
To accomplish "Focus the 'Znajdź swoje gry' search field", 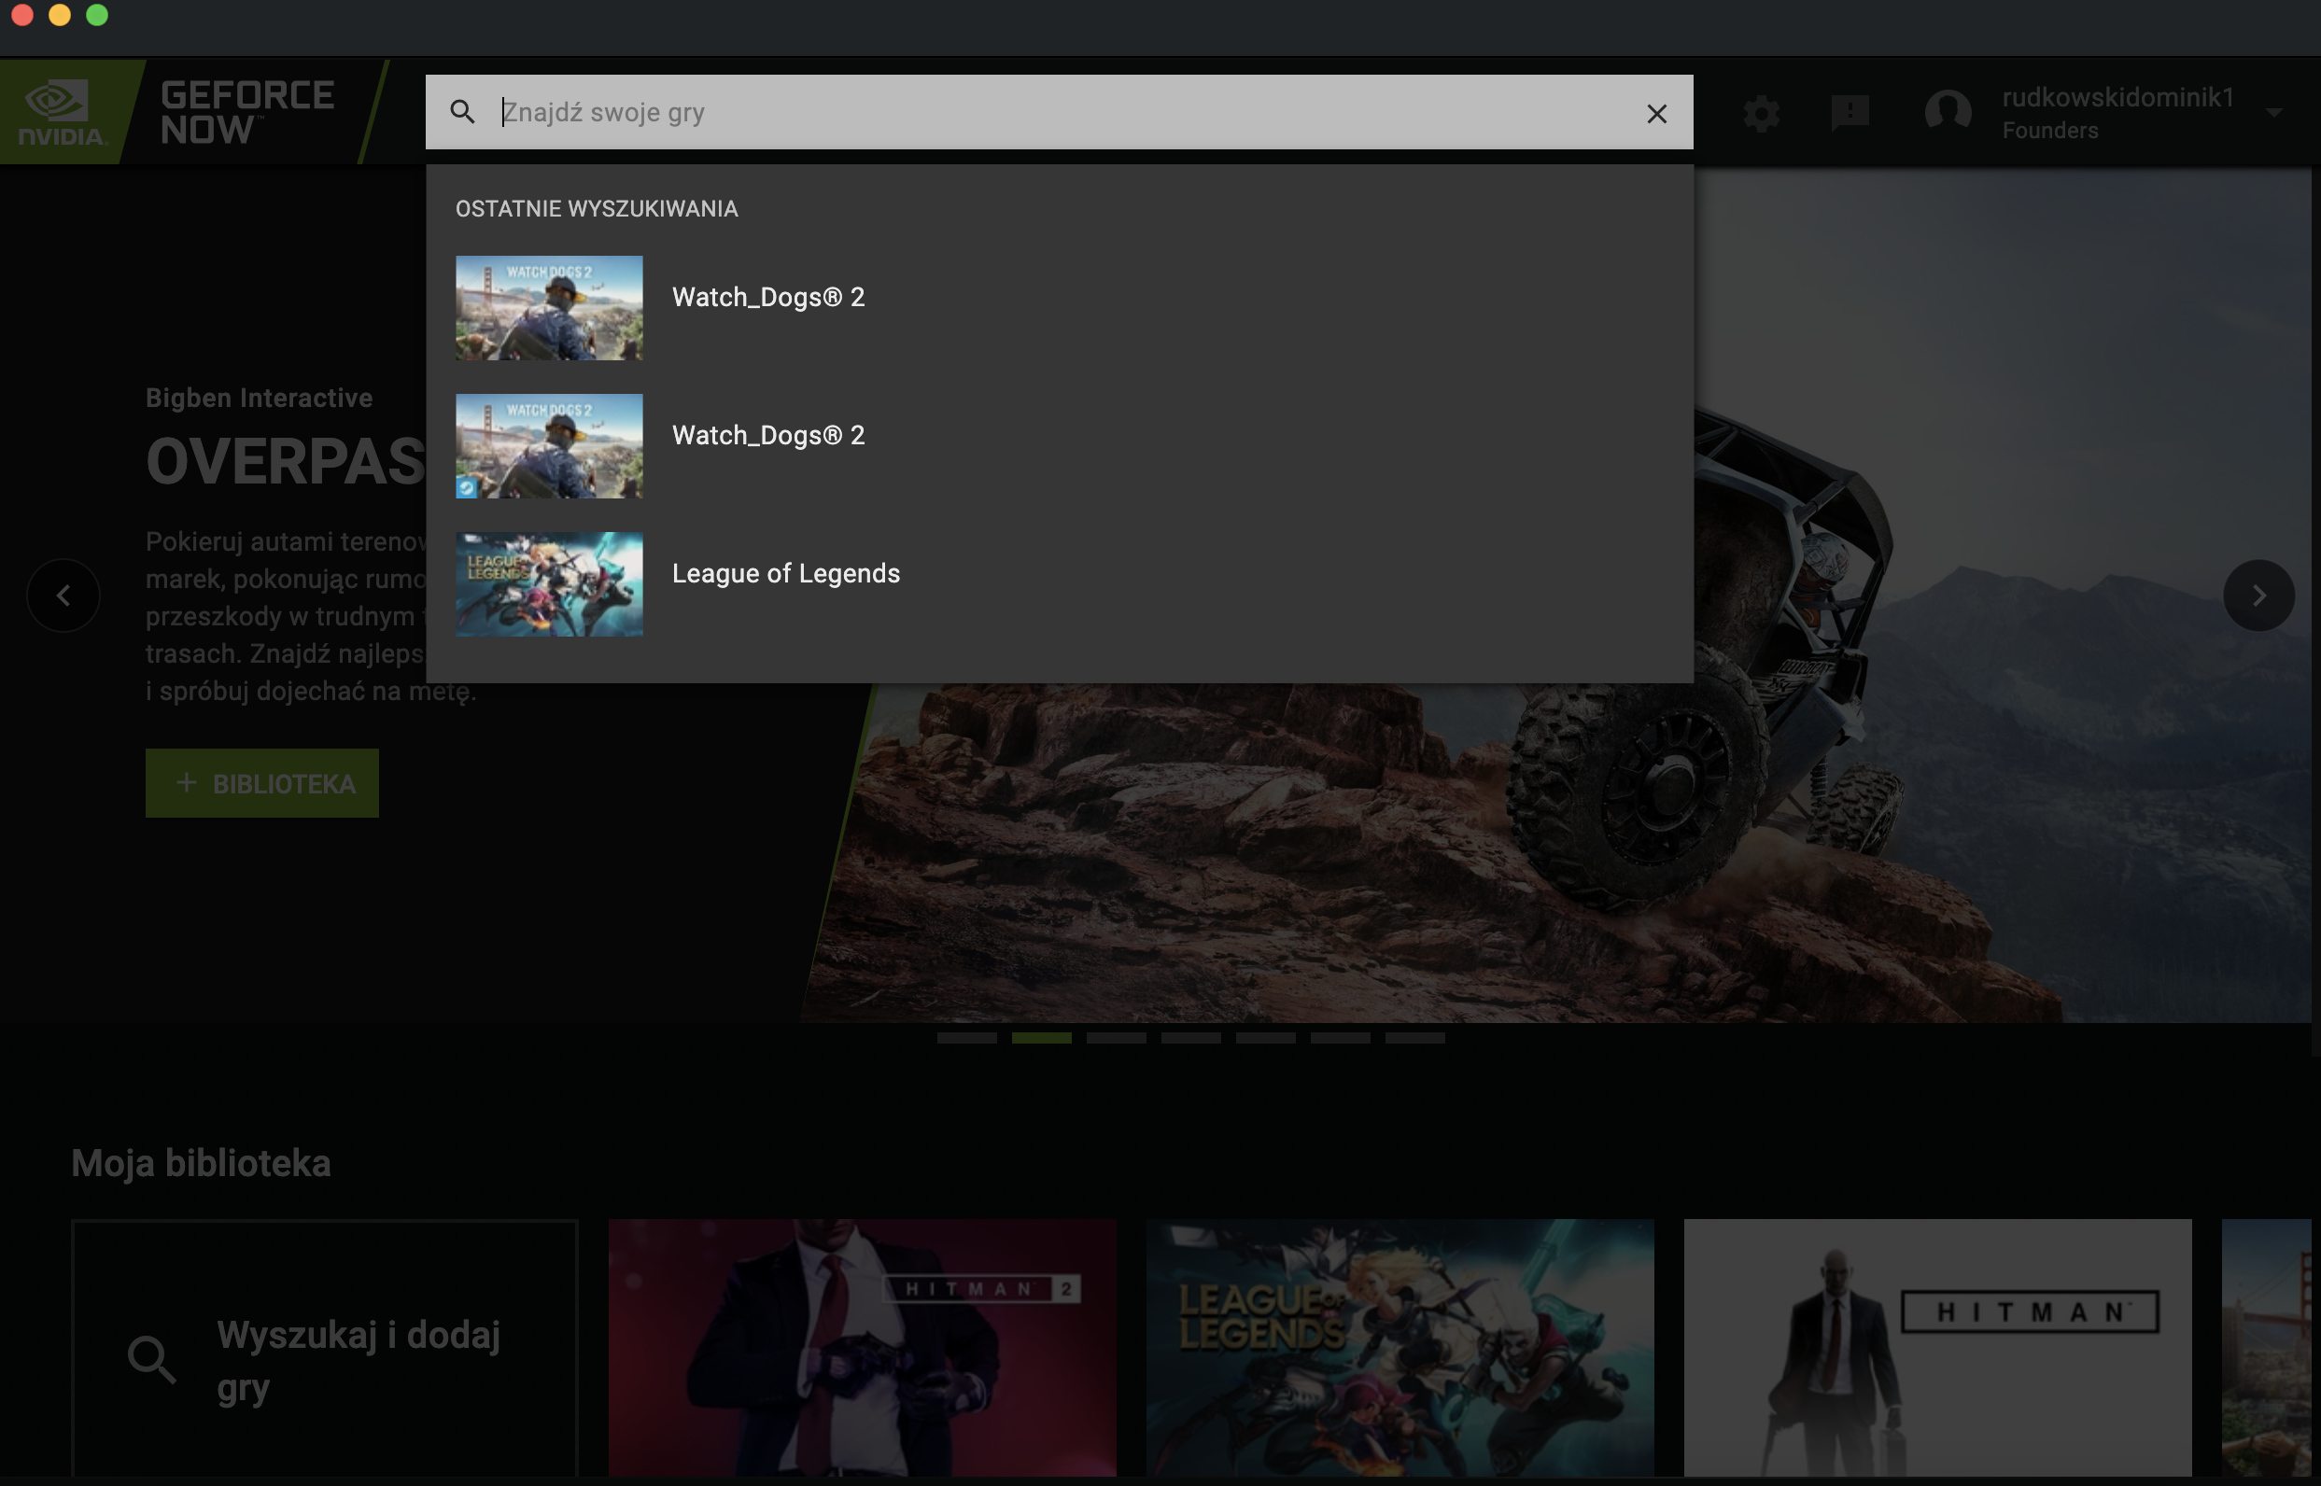I will tap(1062, 112).
